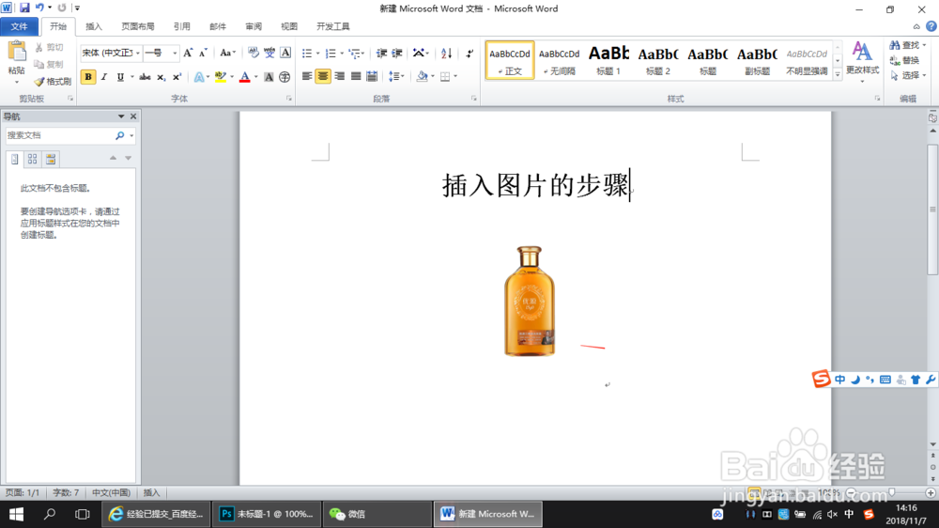
Task: Click the Redo icon in quick access toolbar
Action: pos(62,8)
